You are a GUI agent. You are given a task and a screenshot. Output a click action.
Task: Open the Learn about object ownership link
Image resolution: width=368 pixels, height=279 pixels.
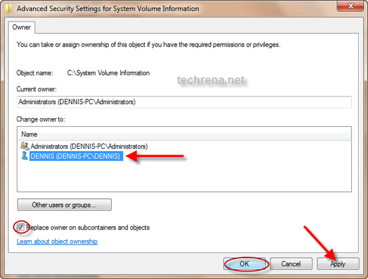tap(57, 241)
